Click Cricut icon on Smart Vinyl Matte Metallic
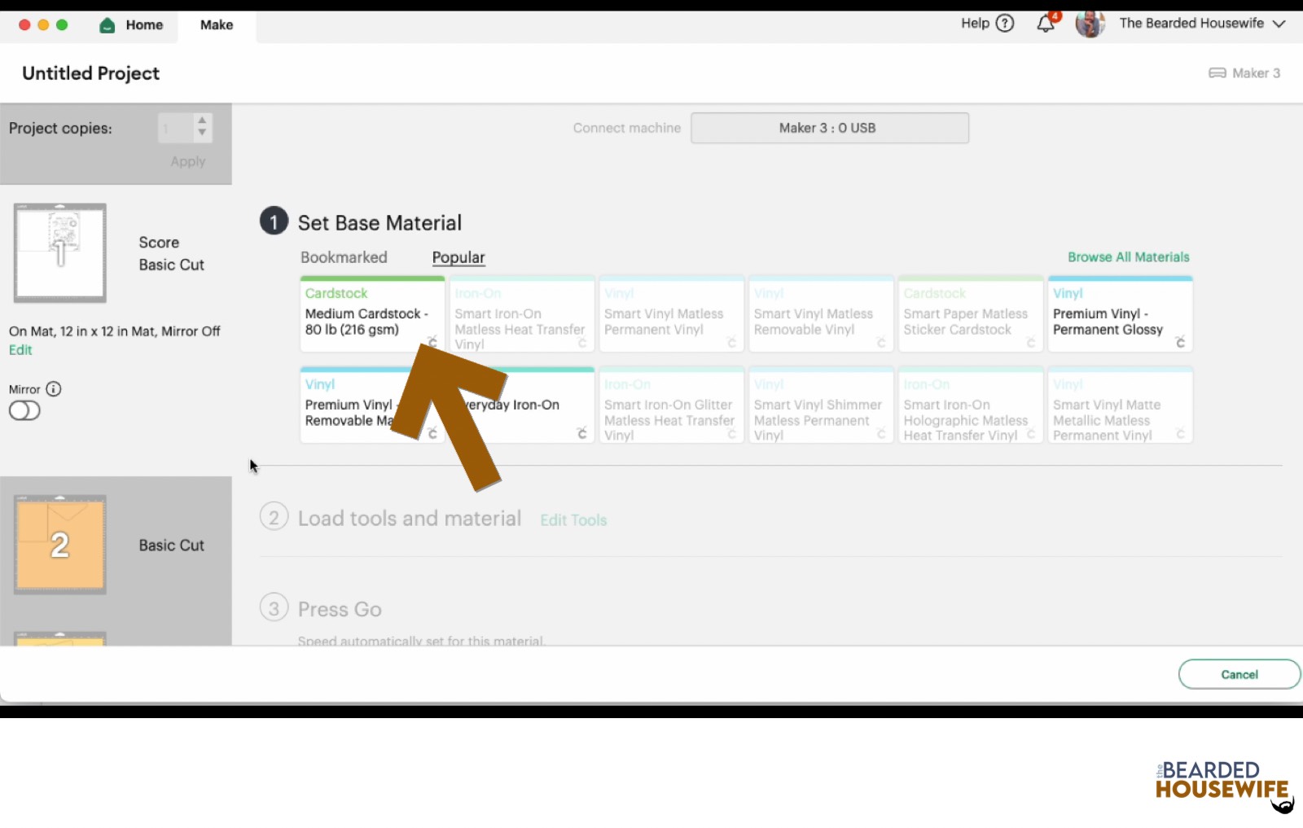This screenshot has height=828, width=1303. (1181, 433)
